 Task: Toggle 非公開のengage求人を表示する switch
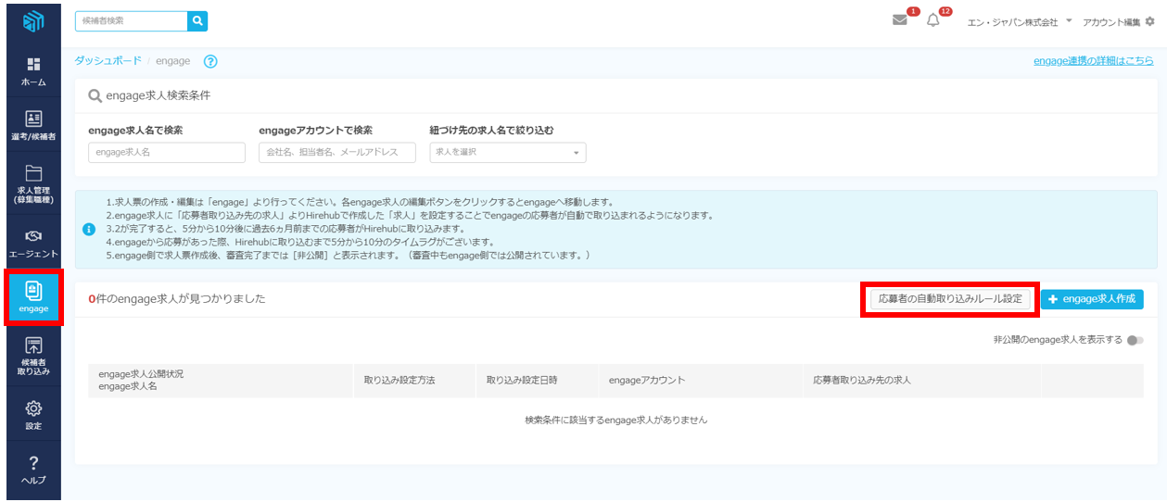coord(1135,340)
